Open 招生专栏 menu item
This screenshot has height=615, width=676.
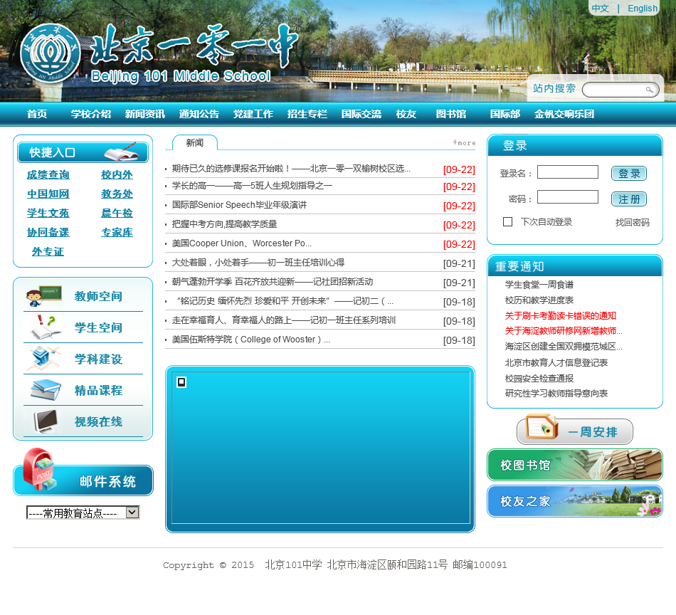point(307,114)
